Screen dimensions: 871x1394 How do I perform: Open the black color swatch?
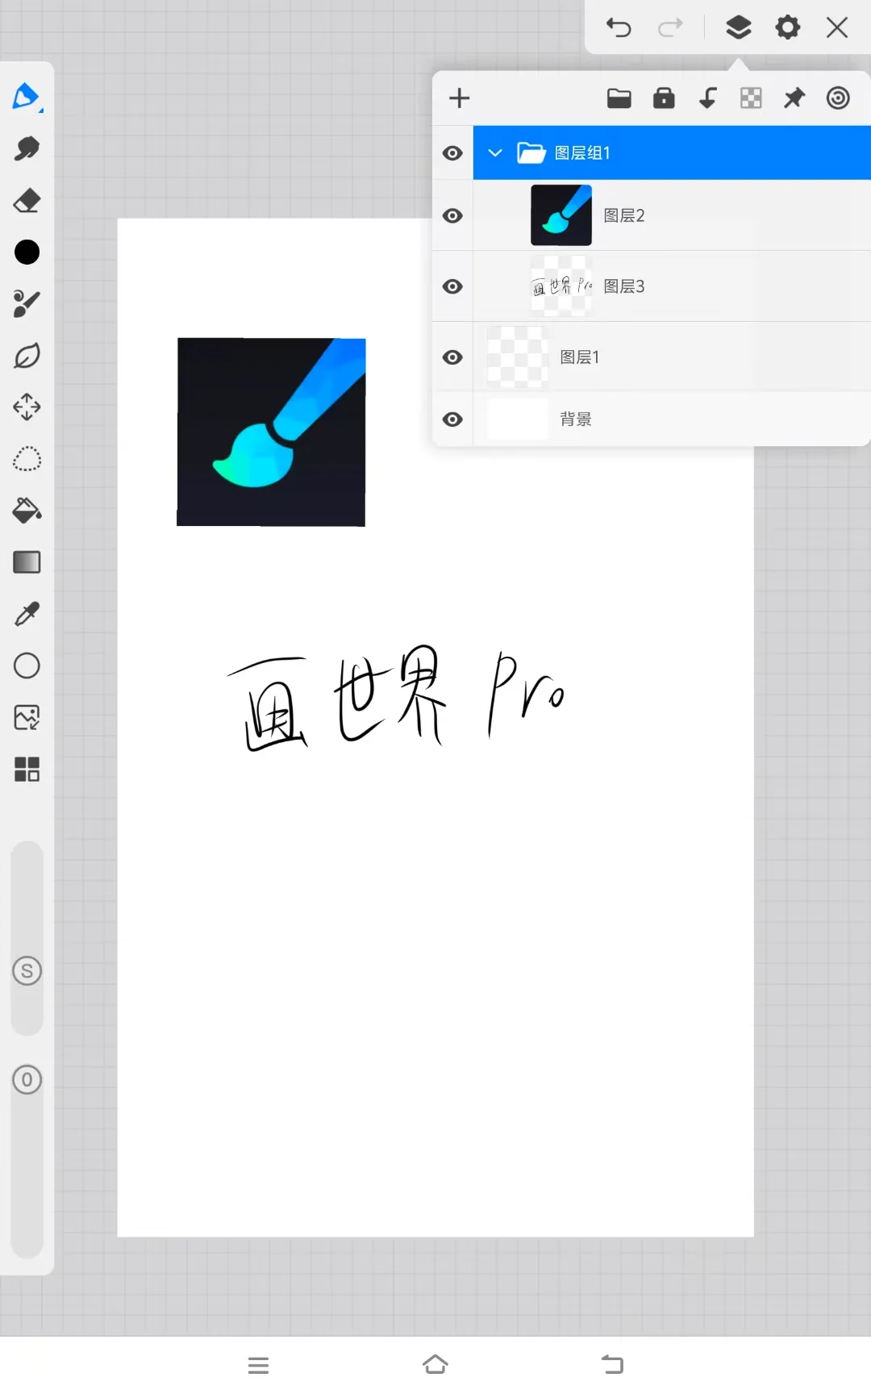[27, 252]
